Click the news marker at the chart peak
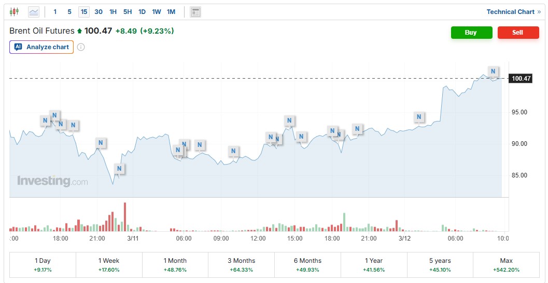The height and width of the screenshot is (283, 548). (493, 71)
